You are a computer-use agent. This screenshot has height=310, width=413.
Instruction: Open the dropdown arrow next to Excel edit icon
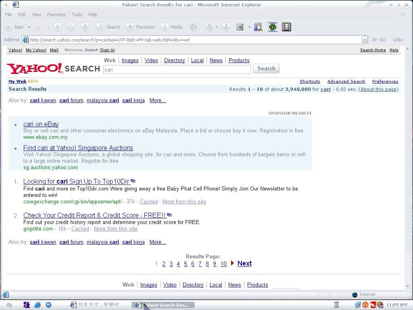click(x=249, y=27)
